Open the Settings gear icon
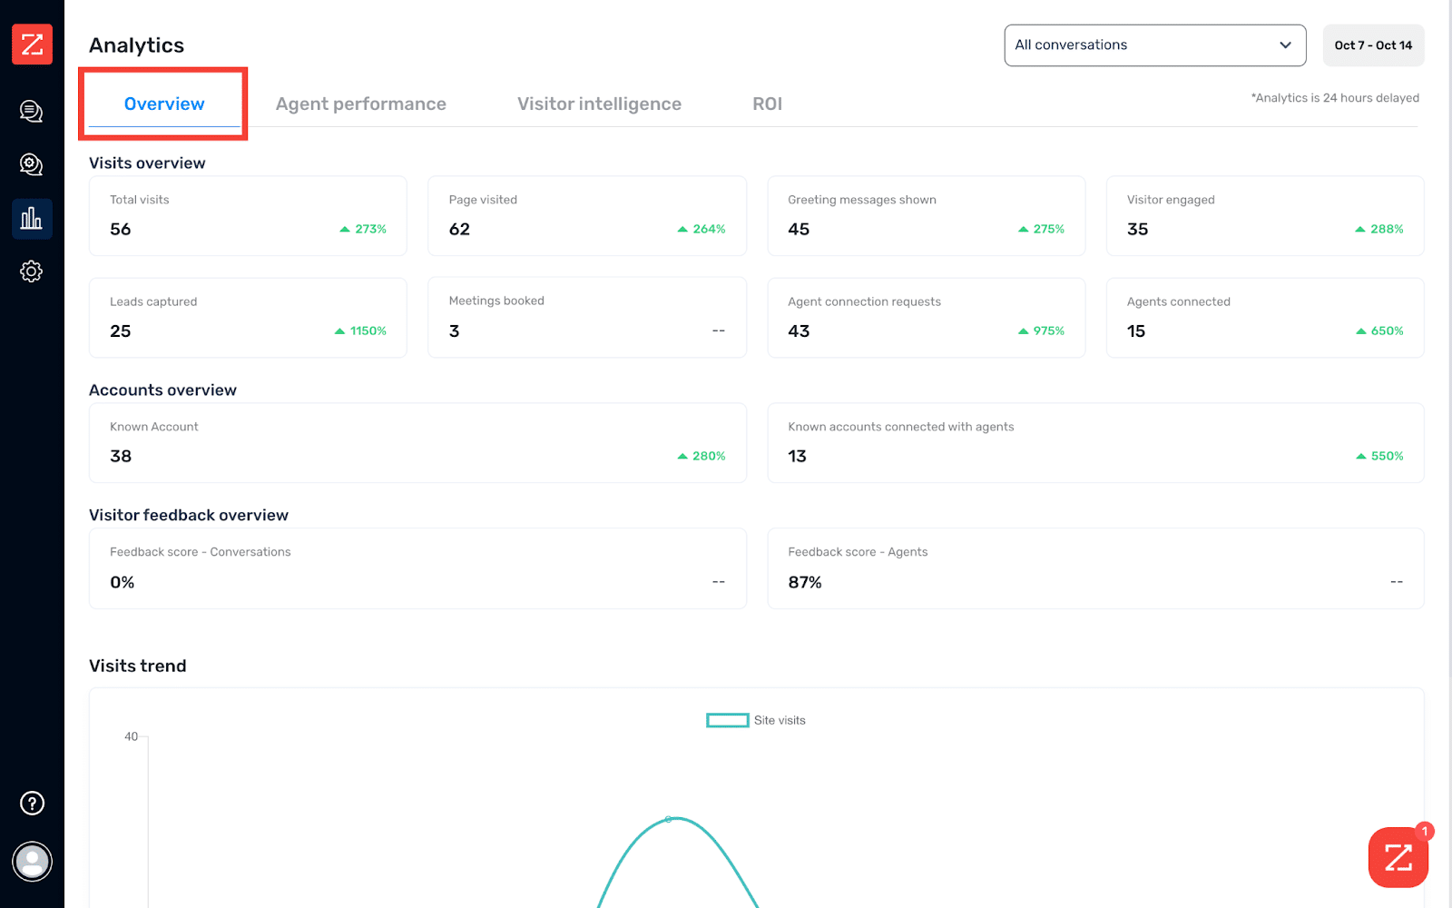 32,271
